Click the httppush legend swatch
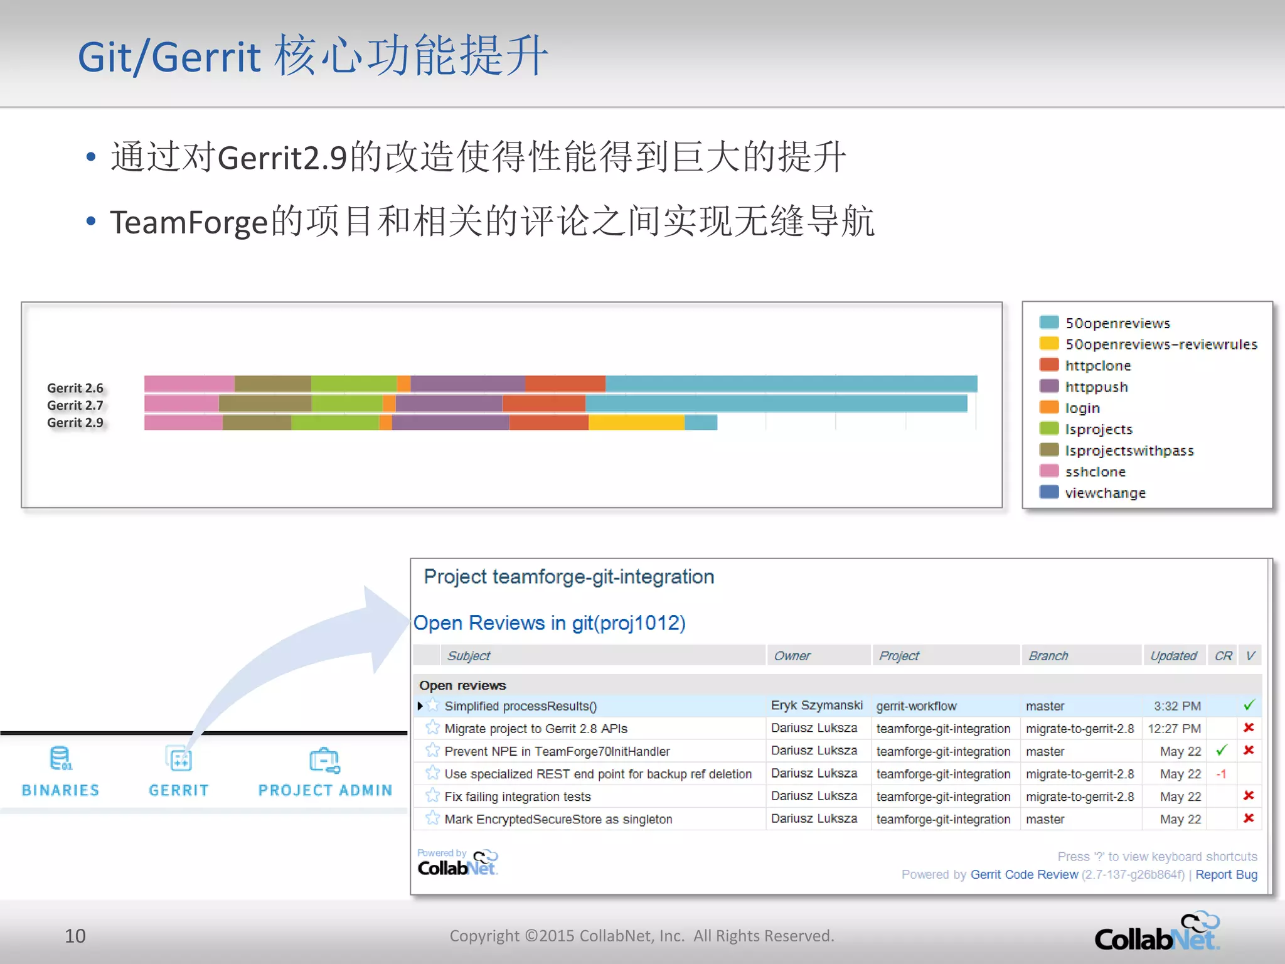Viewport: 1285px width, 964px height. coord(1049,386)
